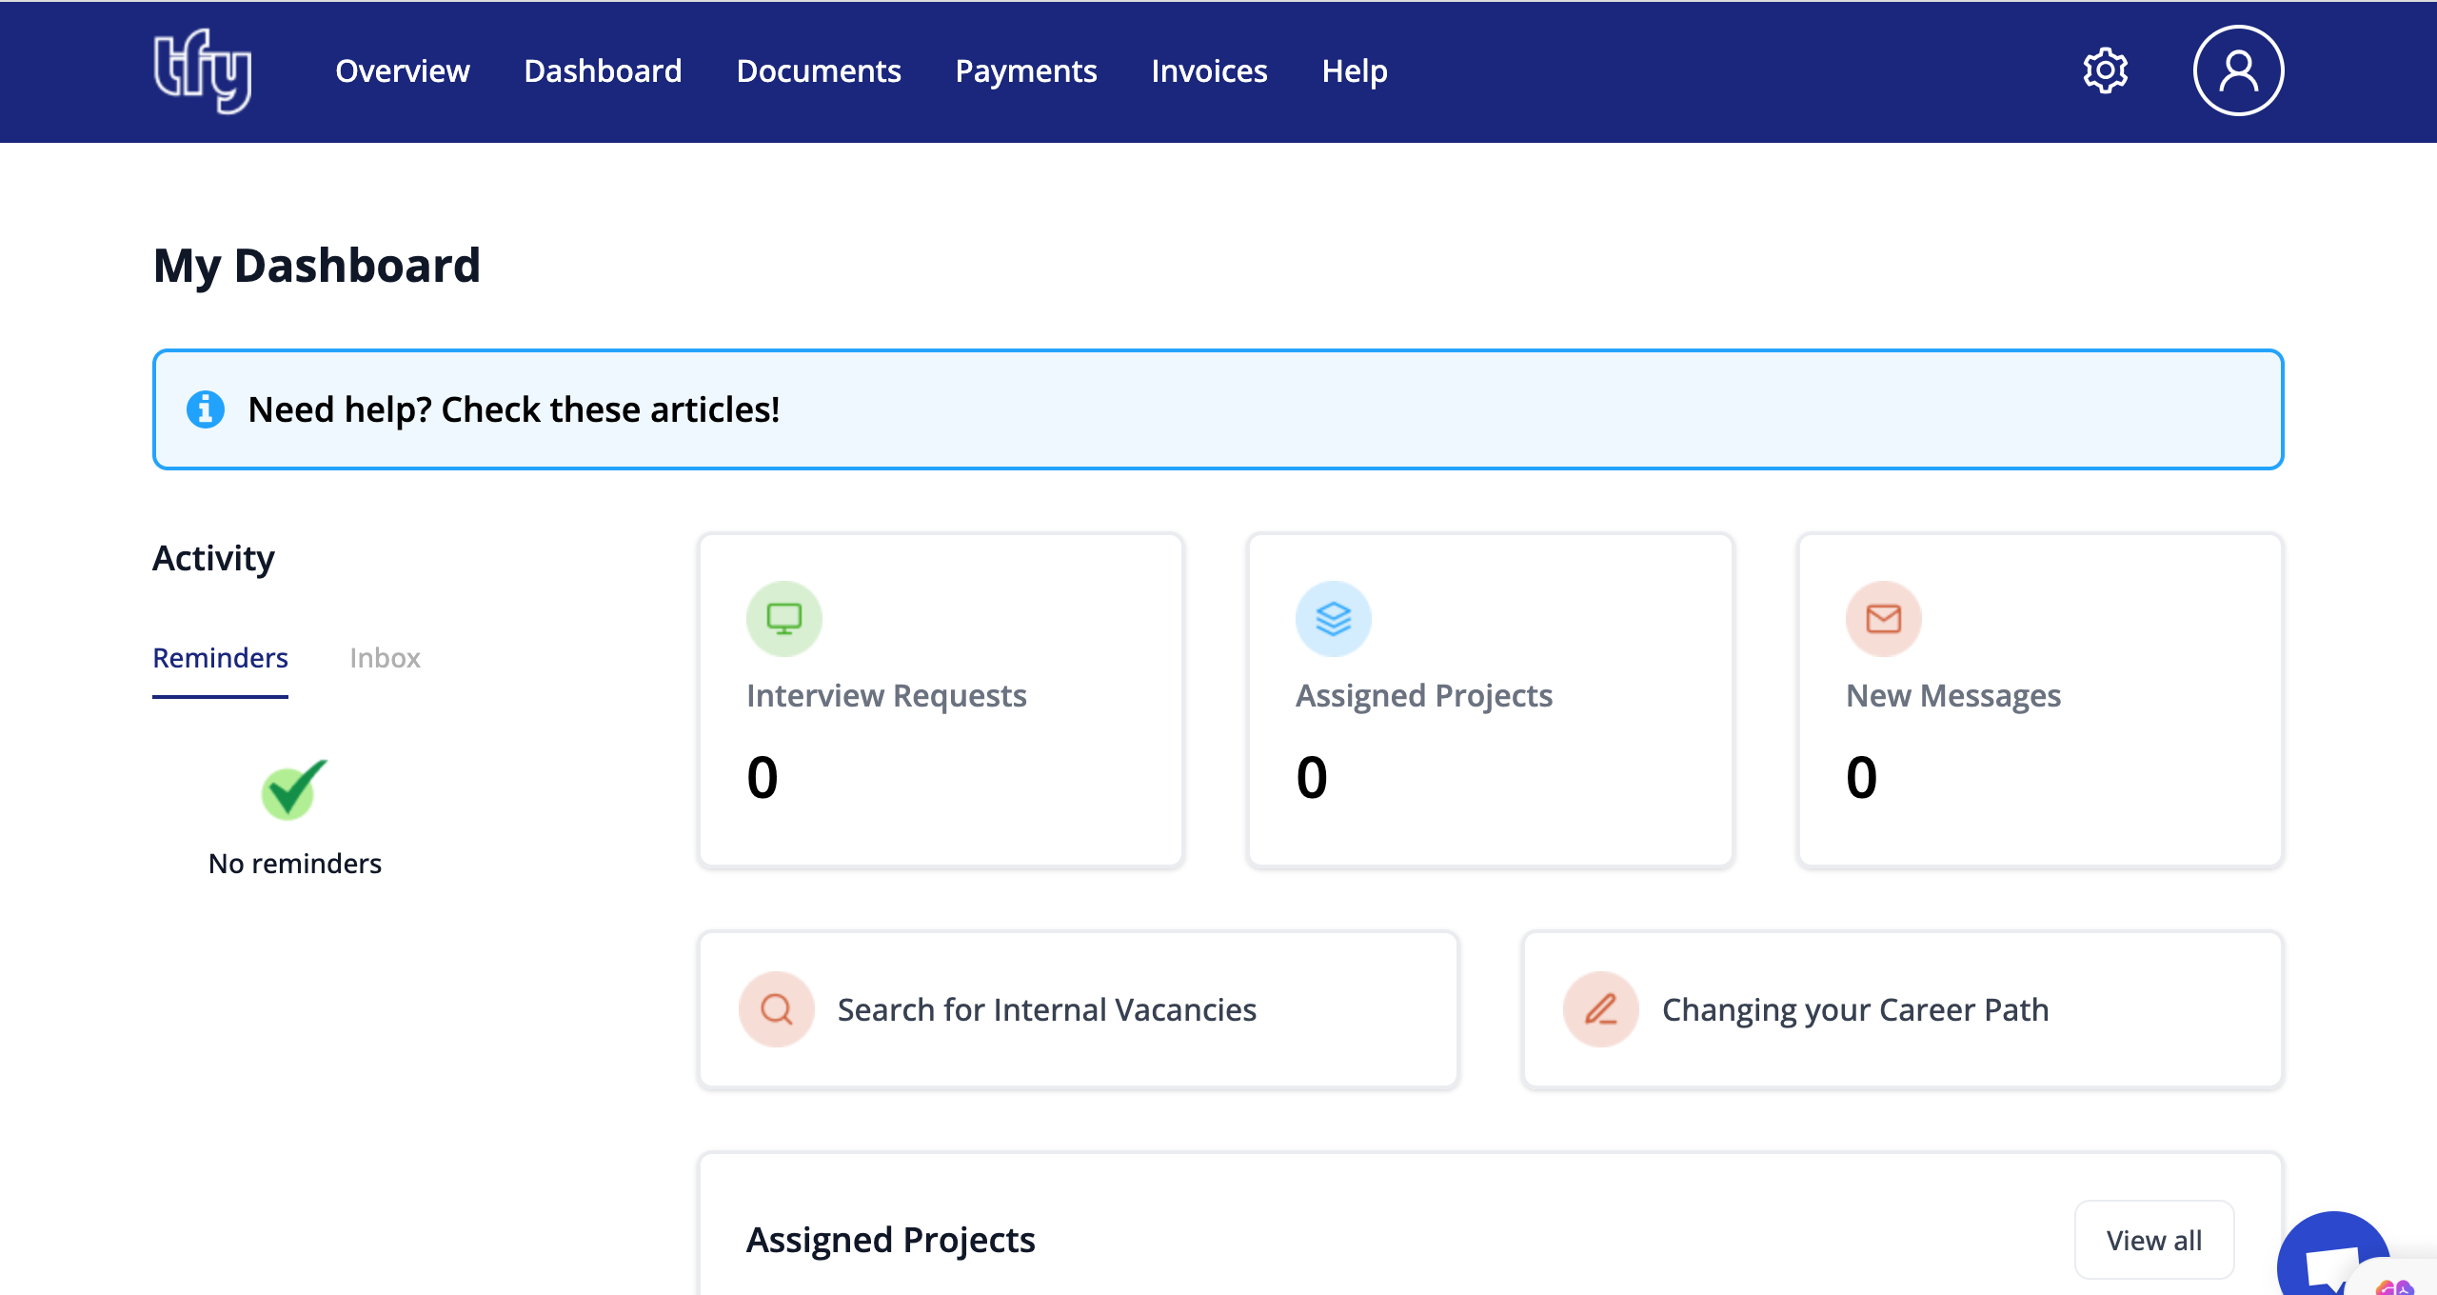
Task: Open the Invoices navigation item
Action: pos(1209,71)
